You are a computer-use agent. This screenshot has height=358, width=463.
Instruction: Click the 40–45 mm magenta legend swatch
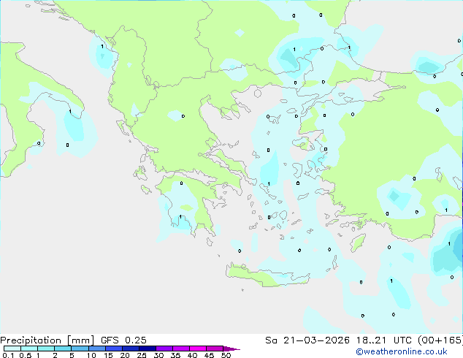[198, 349]
